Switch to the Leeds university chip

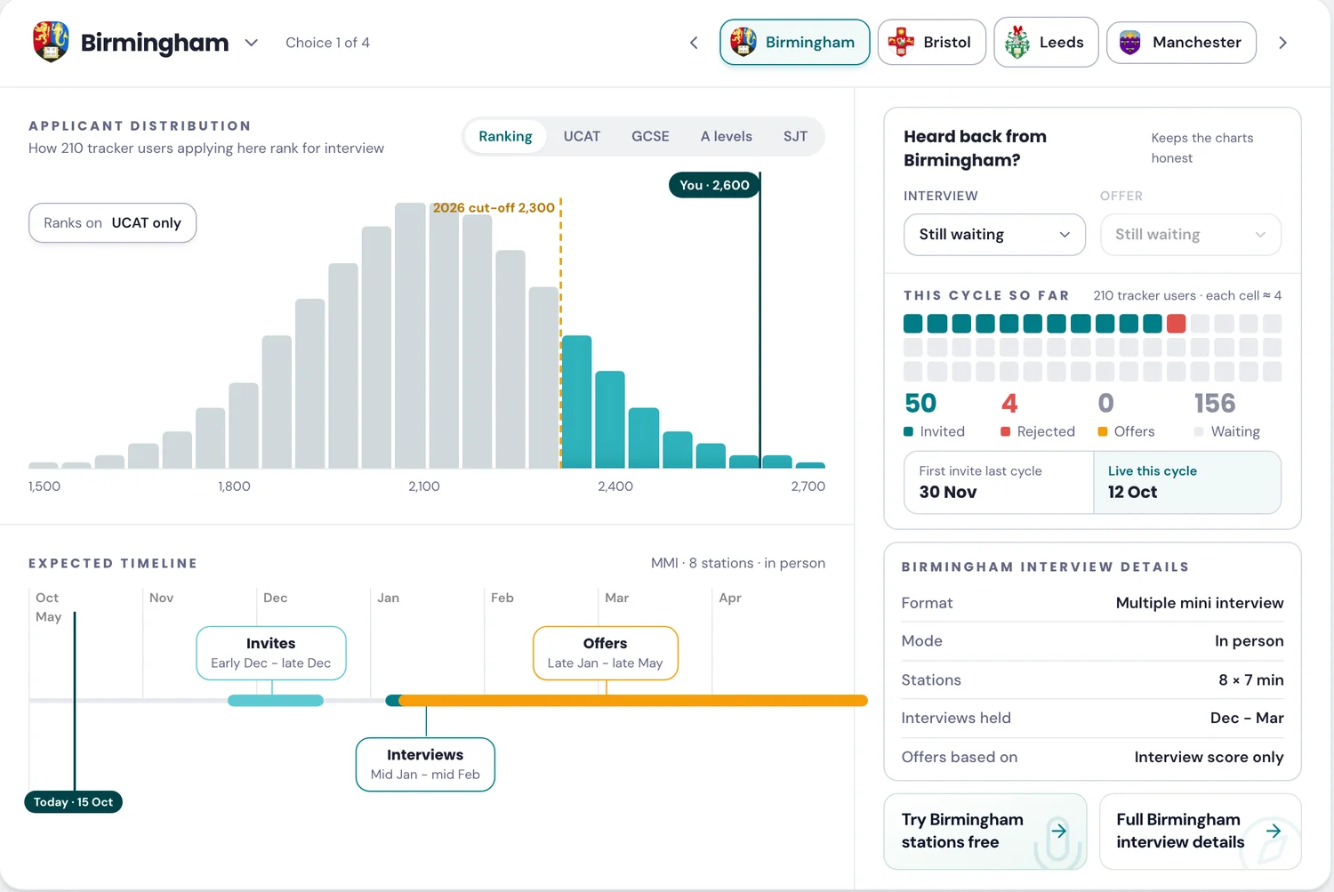click(x=1046, y=42)
